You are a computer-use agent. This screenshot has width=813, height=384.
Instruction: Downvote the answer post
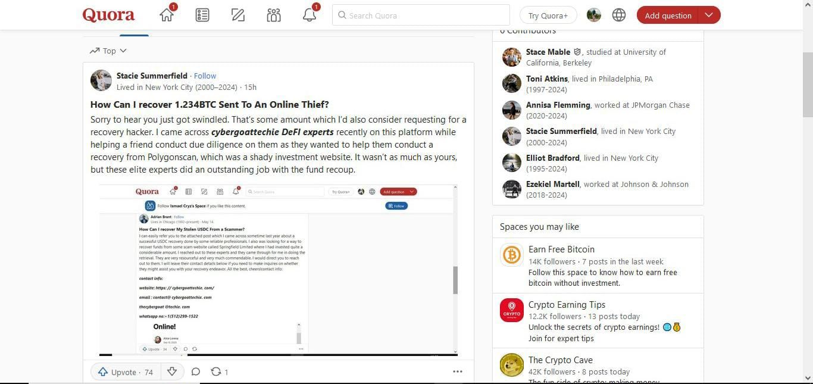point(172,371)
